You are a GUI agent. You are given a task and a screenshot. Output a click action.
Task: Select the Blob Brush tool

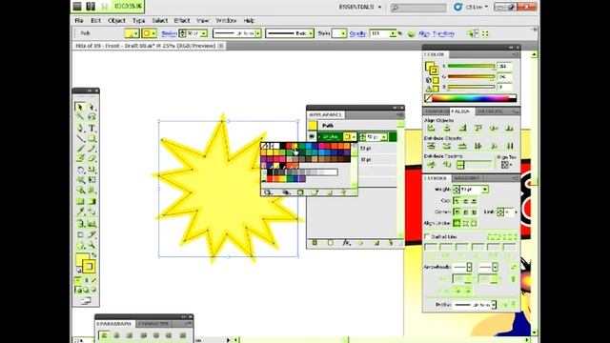point(80,158)
